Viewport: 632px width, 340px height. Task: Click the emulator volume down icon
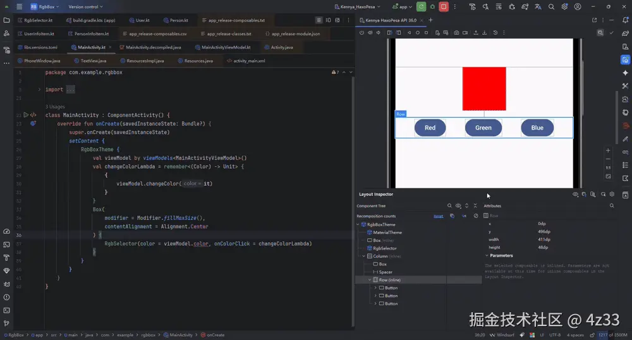378,33
